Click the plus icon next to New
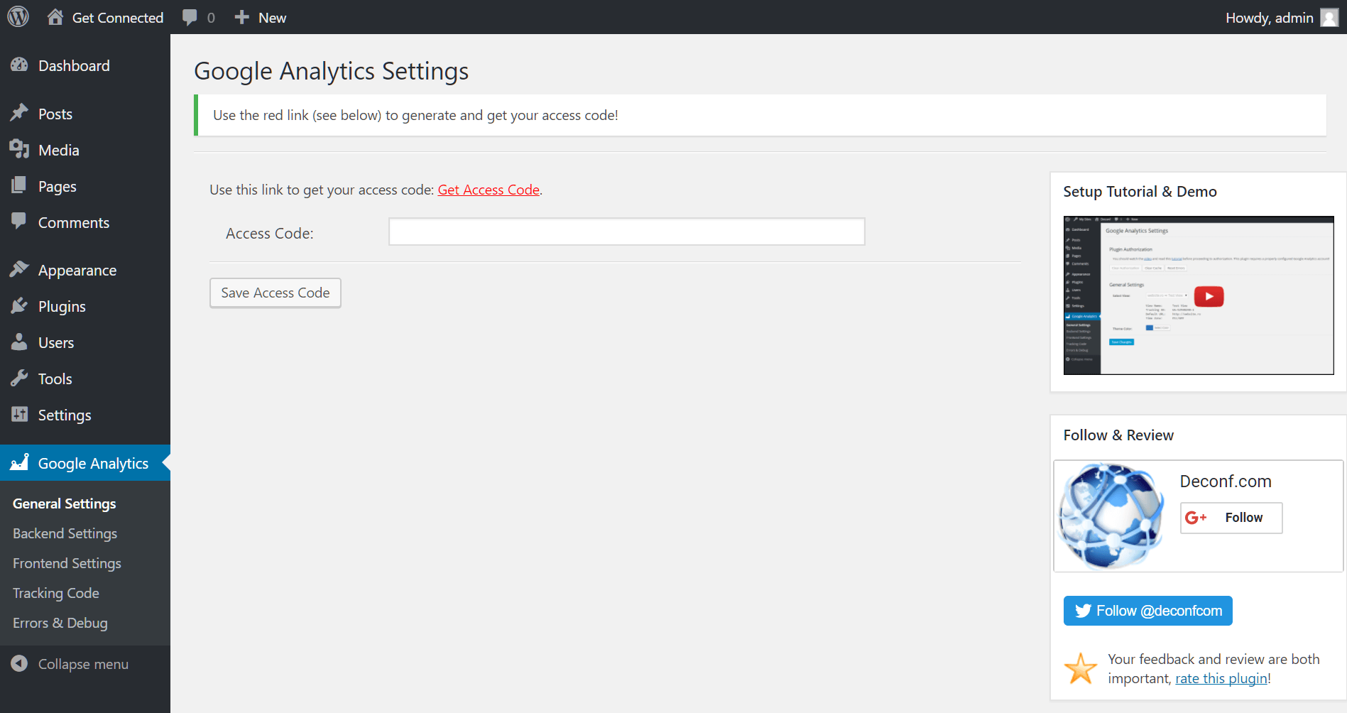This screenshot has height=713, width=1347. pos(241,17)
